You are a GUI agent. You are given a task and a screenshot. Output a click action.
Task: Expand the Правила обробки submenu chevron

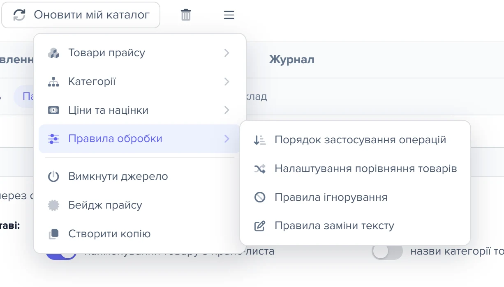pyautogui.click(x=227, y=139)
